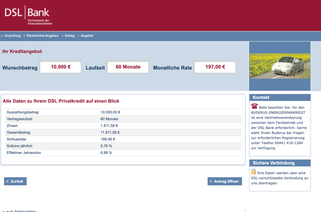
Task: Click the Effektiver Jahreszins row label
Action: click(24, 153)
